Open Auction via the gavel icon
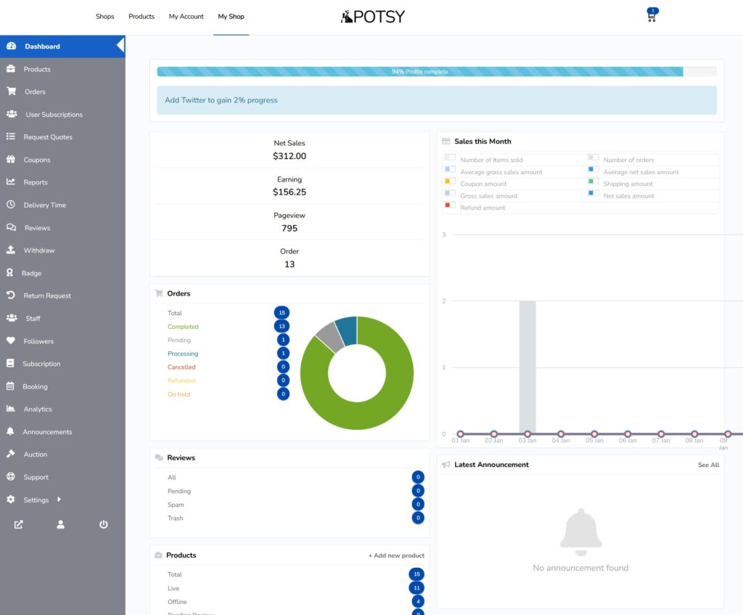Screen dimensions: 743x615 [11, 455]
